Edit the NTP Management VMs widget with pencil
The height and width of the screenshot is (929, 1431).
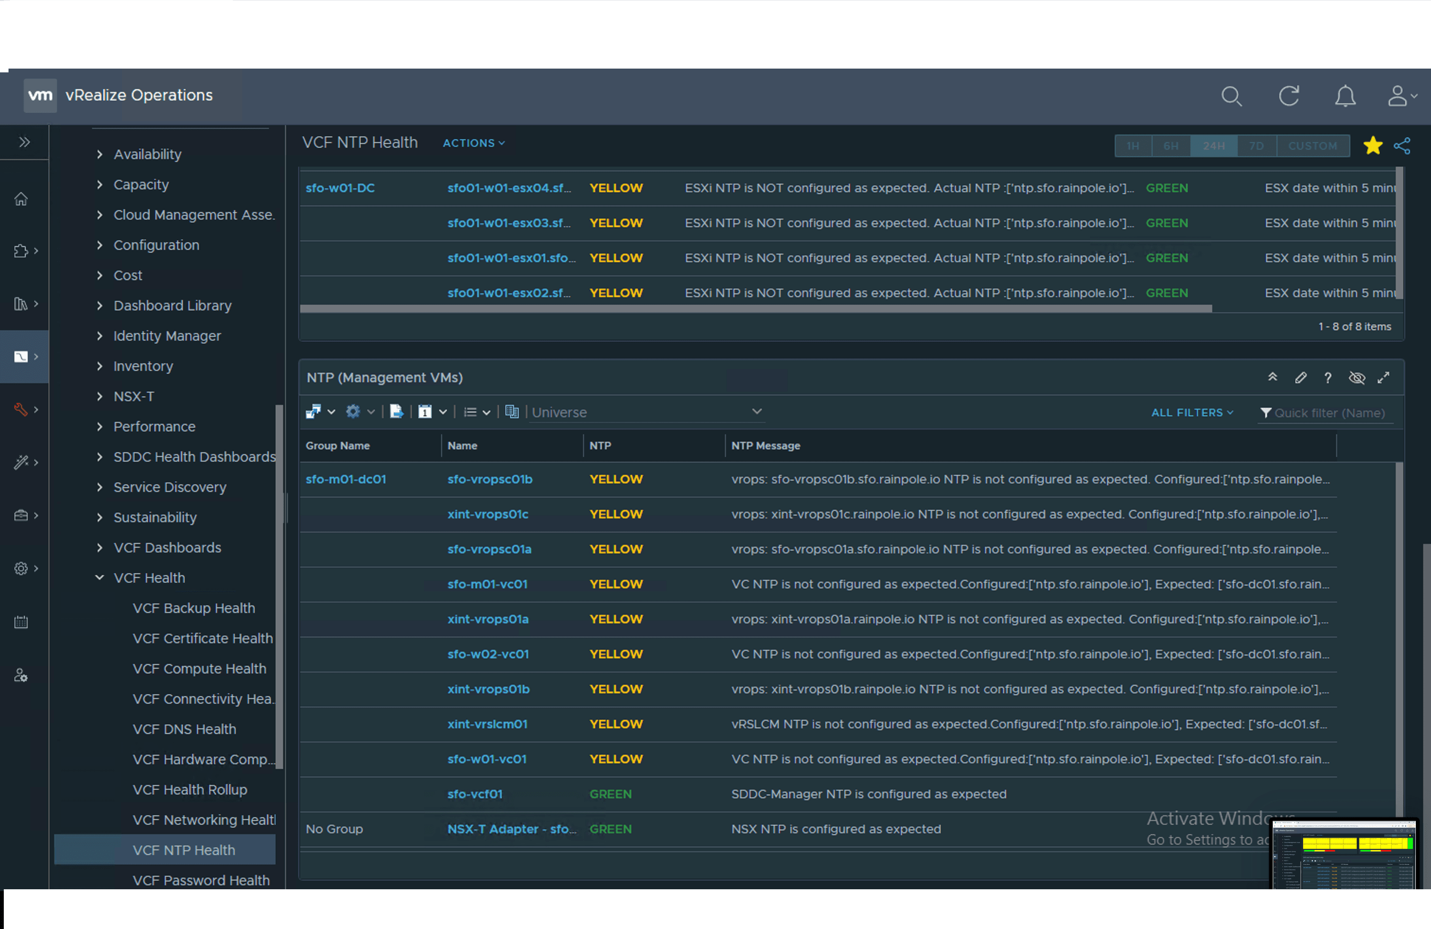coord(1300,377)
